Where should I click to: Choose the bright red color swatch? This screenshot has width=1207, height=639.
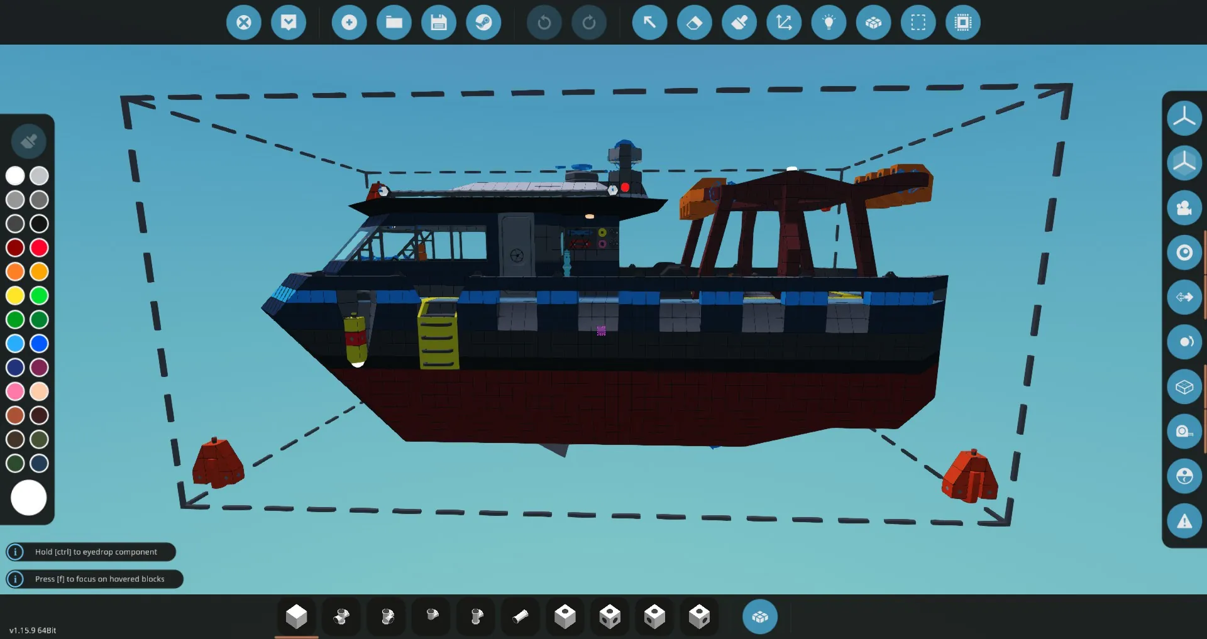[x=39, y=248]
